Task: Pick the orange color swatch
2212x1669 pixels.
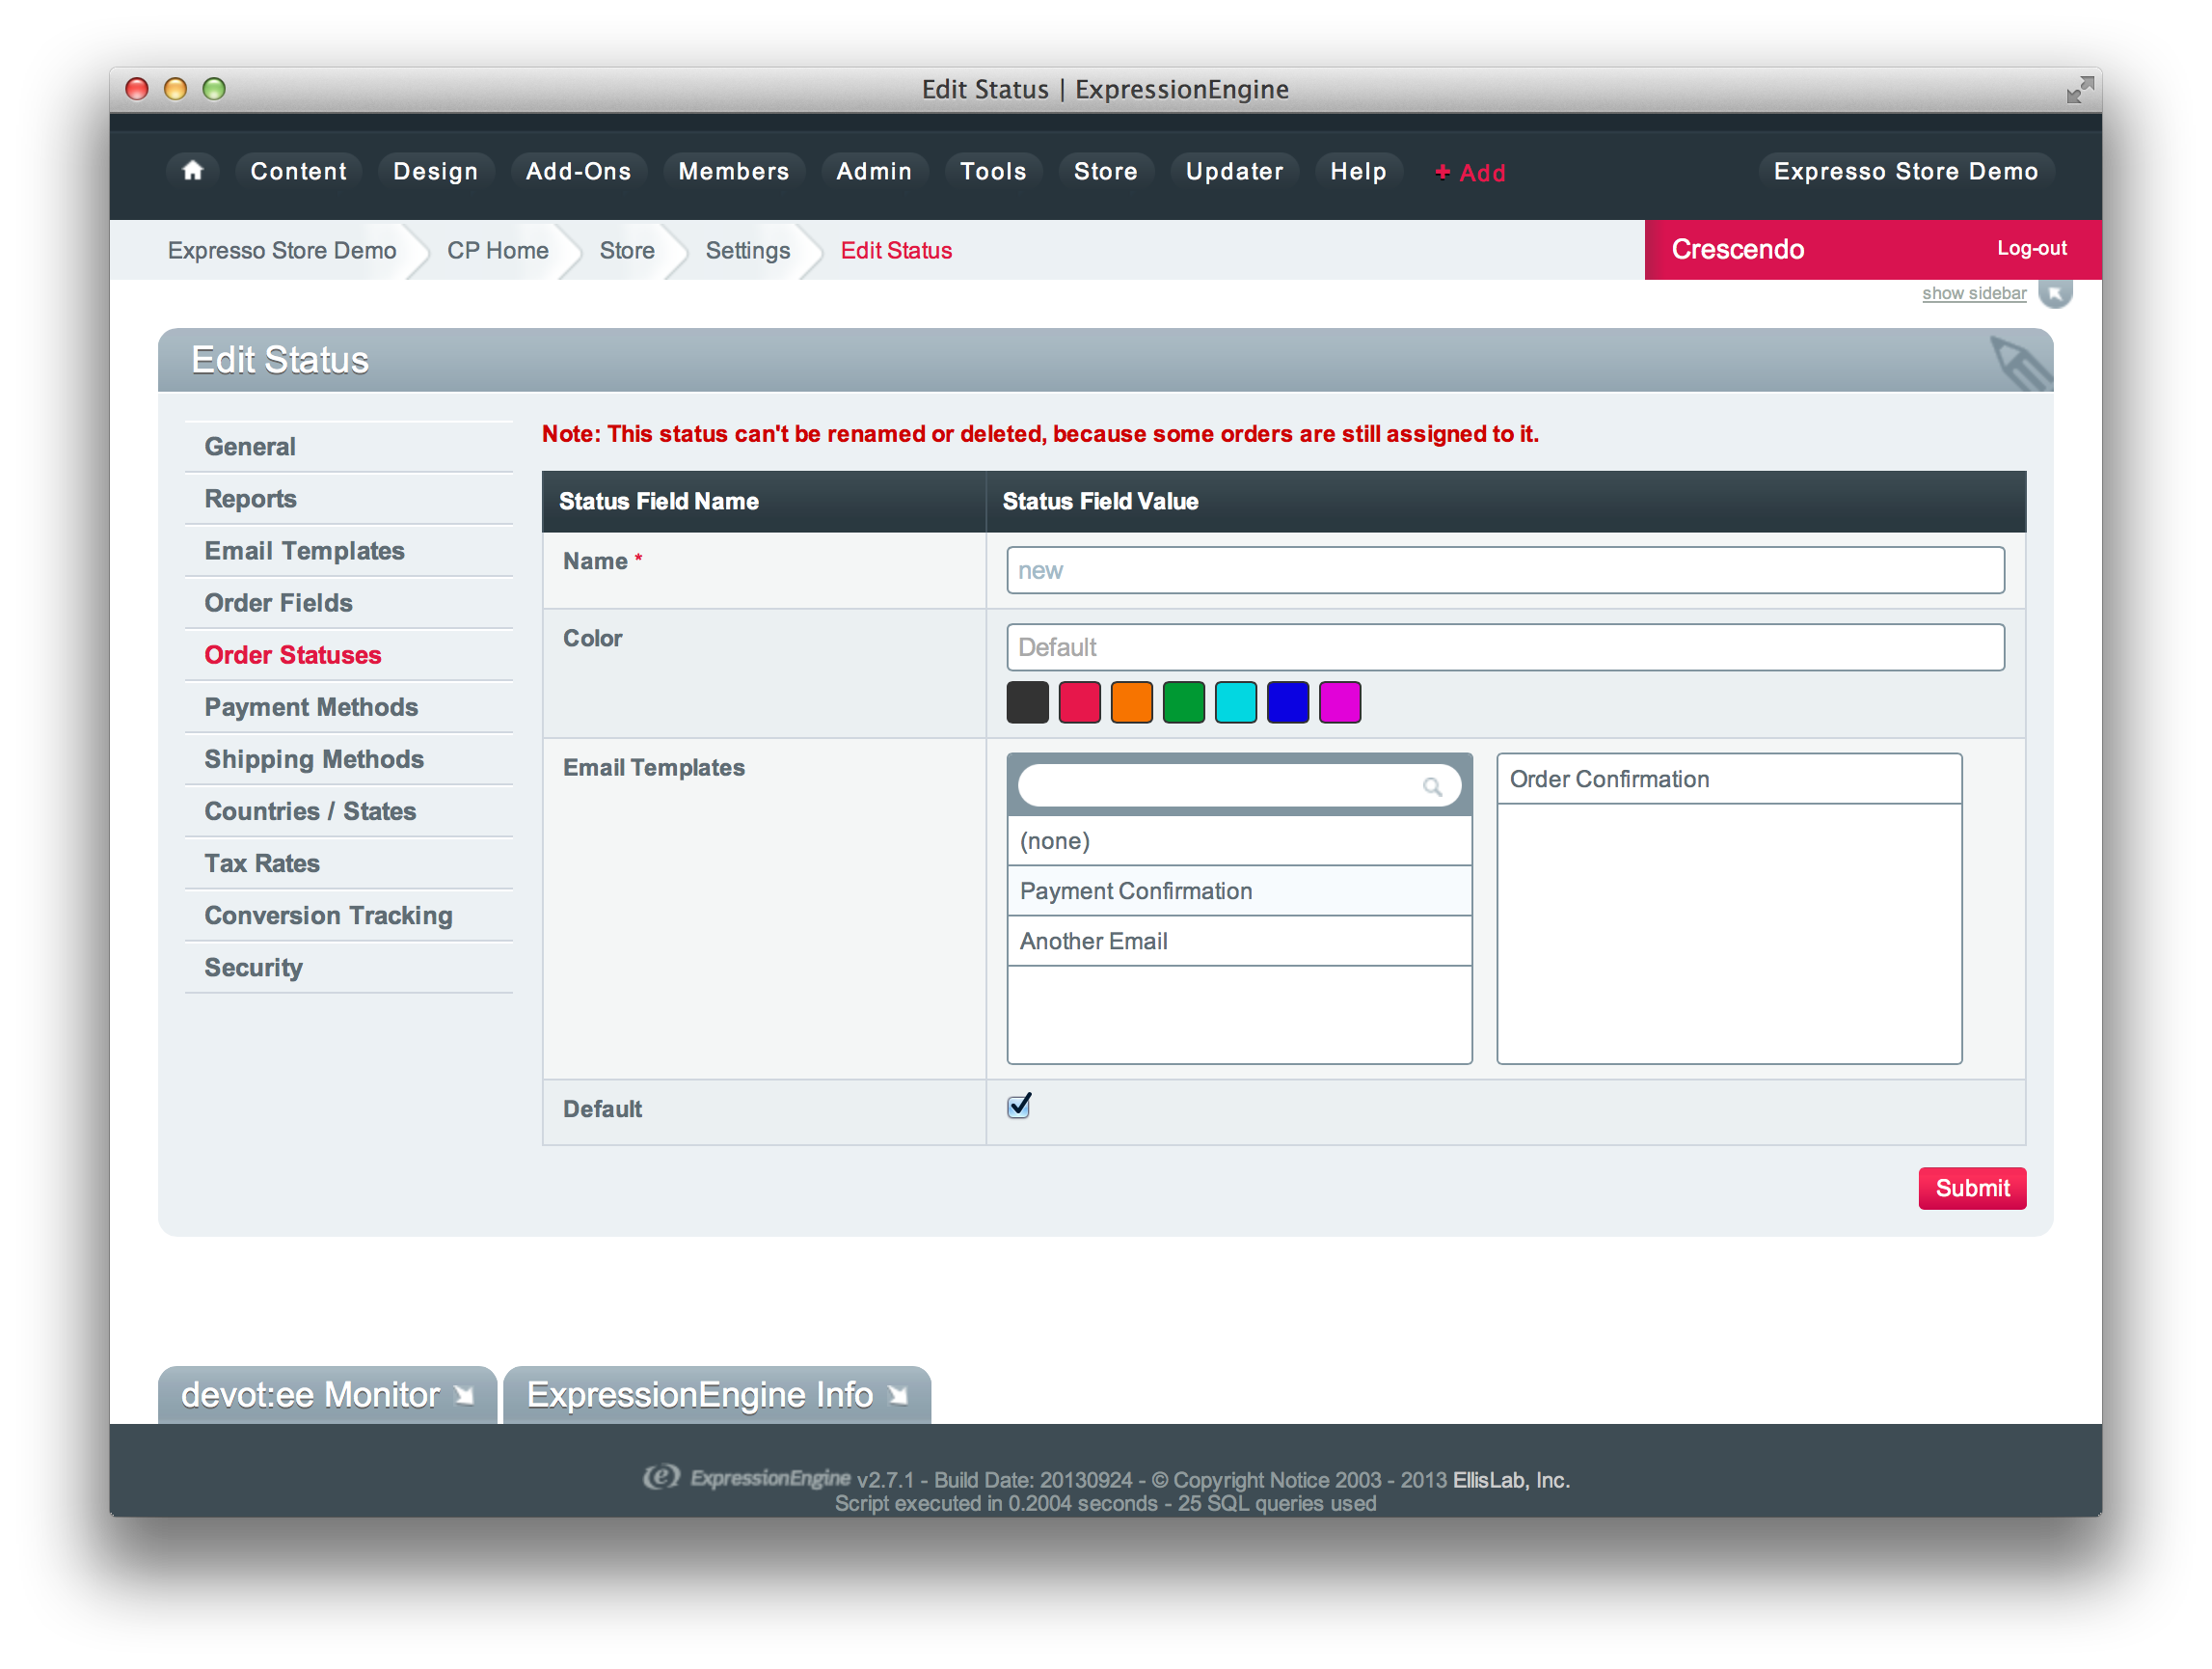Action: coord(1131,702)
